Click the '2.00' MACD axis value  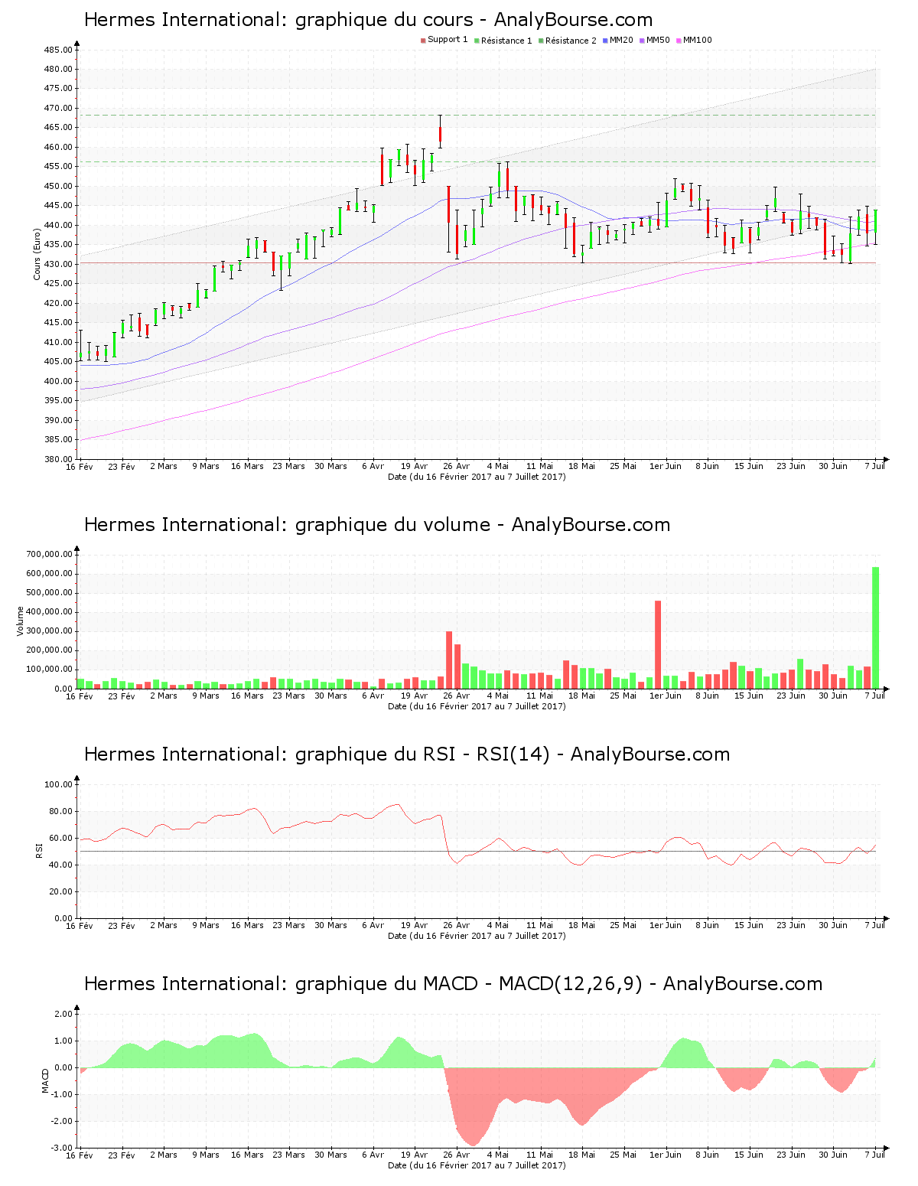pyautogui.click(x=63, y=1014)
